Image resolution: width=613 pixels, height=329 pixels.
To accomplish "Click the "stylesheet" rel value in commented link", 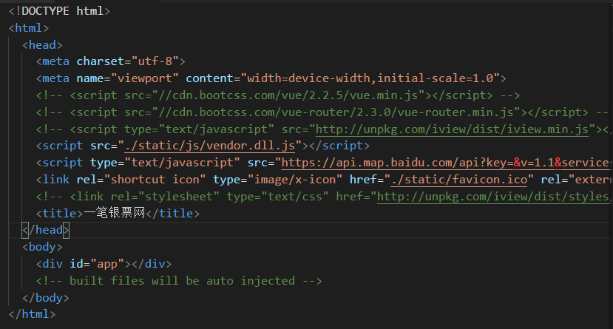I will pos(179,197).
